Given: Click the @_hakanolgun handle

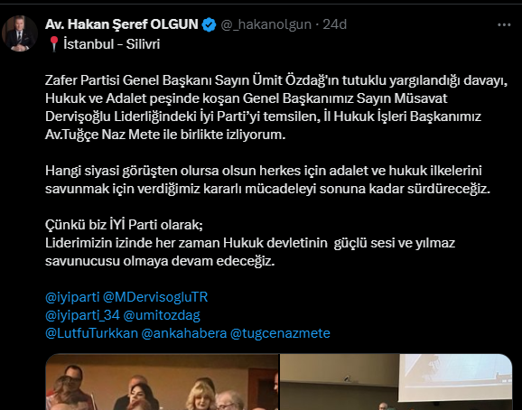Looking at the screenshot, I should pos(266,24).
